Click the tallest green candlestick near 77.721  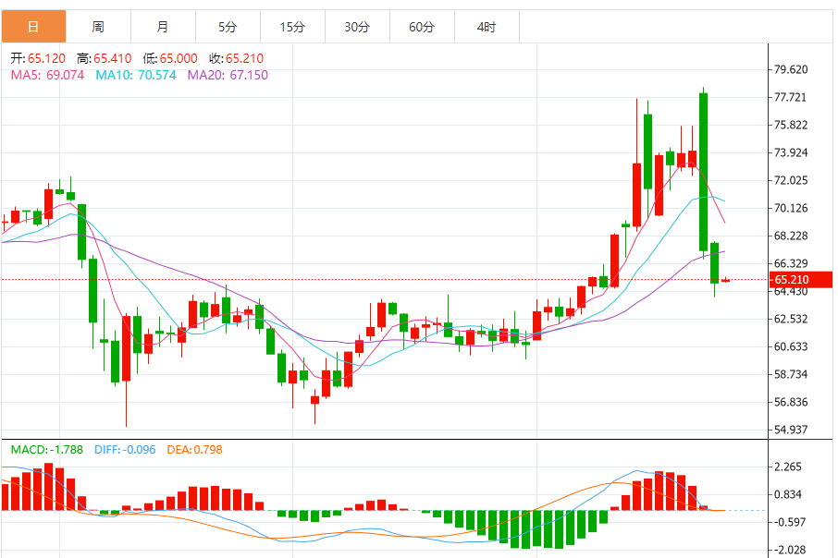pos(703,172)
